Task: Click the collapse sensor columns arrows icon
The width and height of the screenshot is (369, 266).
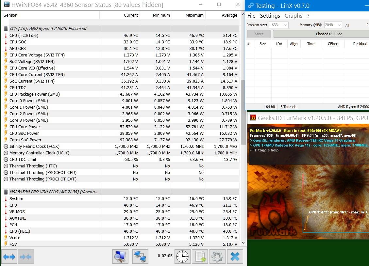Action: click(x=26, y=257)
